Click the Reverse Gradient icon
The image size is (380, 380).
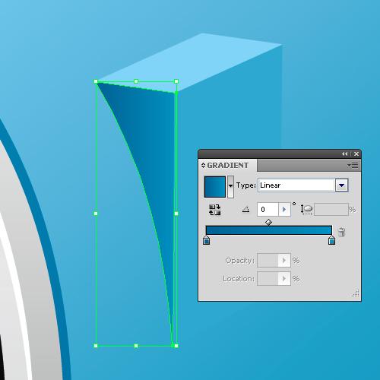214,210
